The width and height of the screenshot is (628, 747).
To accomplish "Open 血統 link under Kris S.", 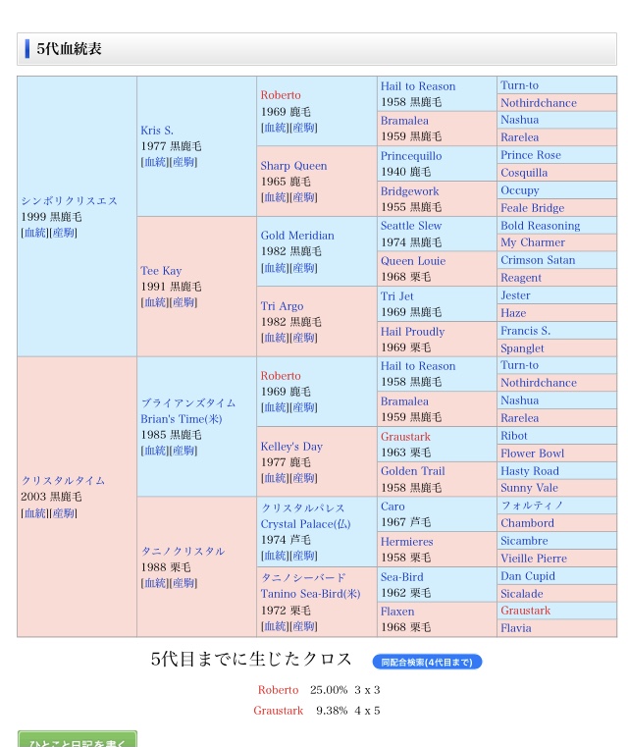I will tap(155, 162).
